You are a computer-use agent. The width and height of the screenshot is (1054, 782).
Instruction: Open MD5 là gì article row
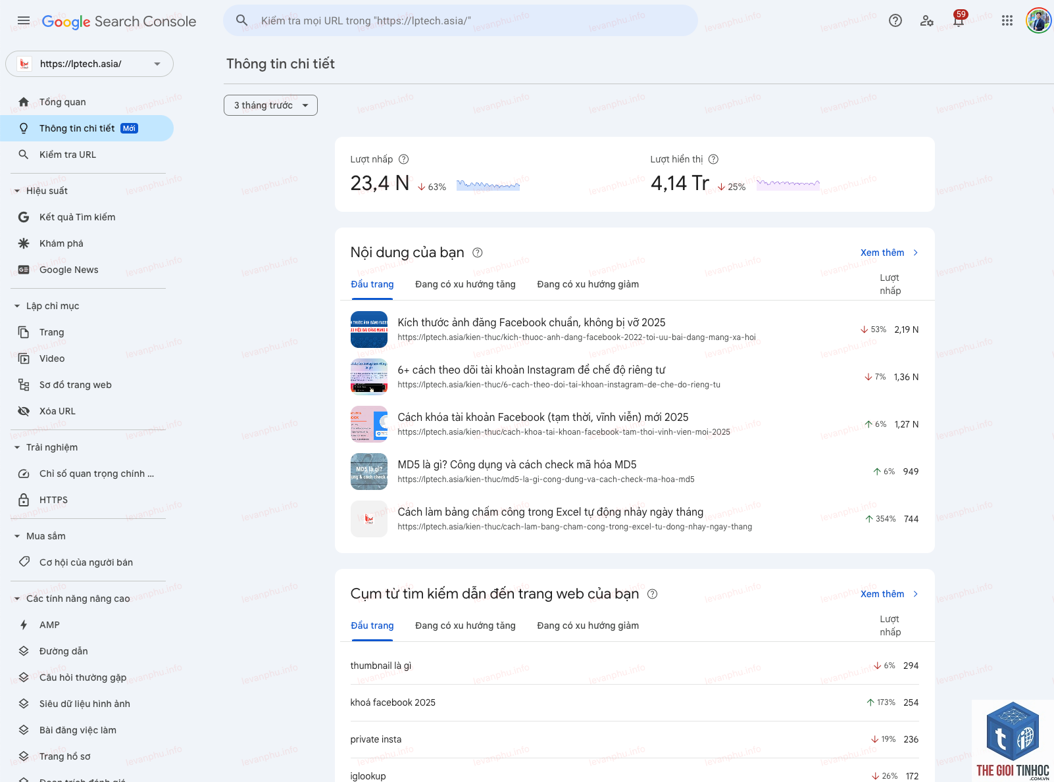point(635,472)
